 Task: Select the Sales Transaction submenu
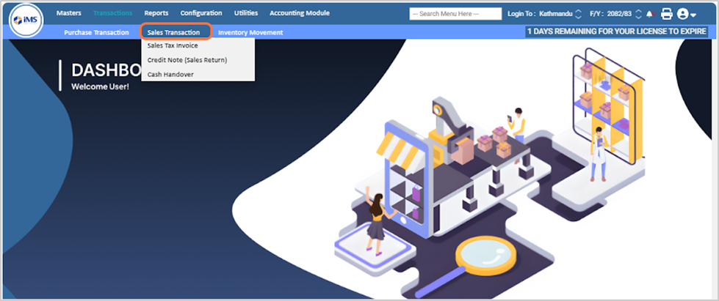click(x=173, y=32)
